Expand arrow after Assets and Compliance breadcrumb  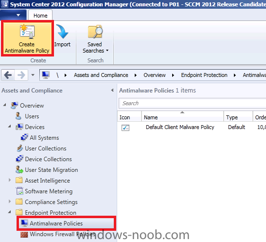(x=136, y=75)
